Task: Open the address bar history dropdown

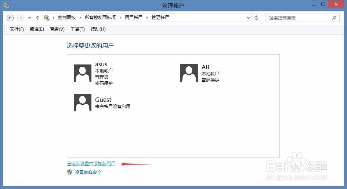Action: pos(248,18)
